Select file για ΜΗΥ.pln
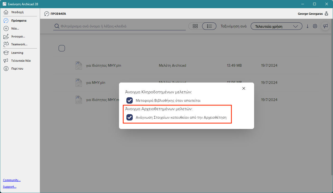 click(x=96, y=83)
